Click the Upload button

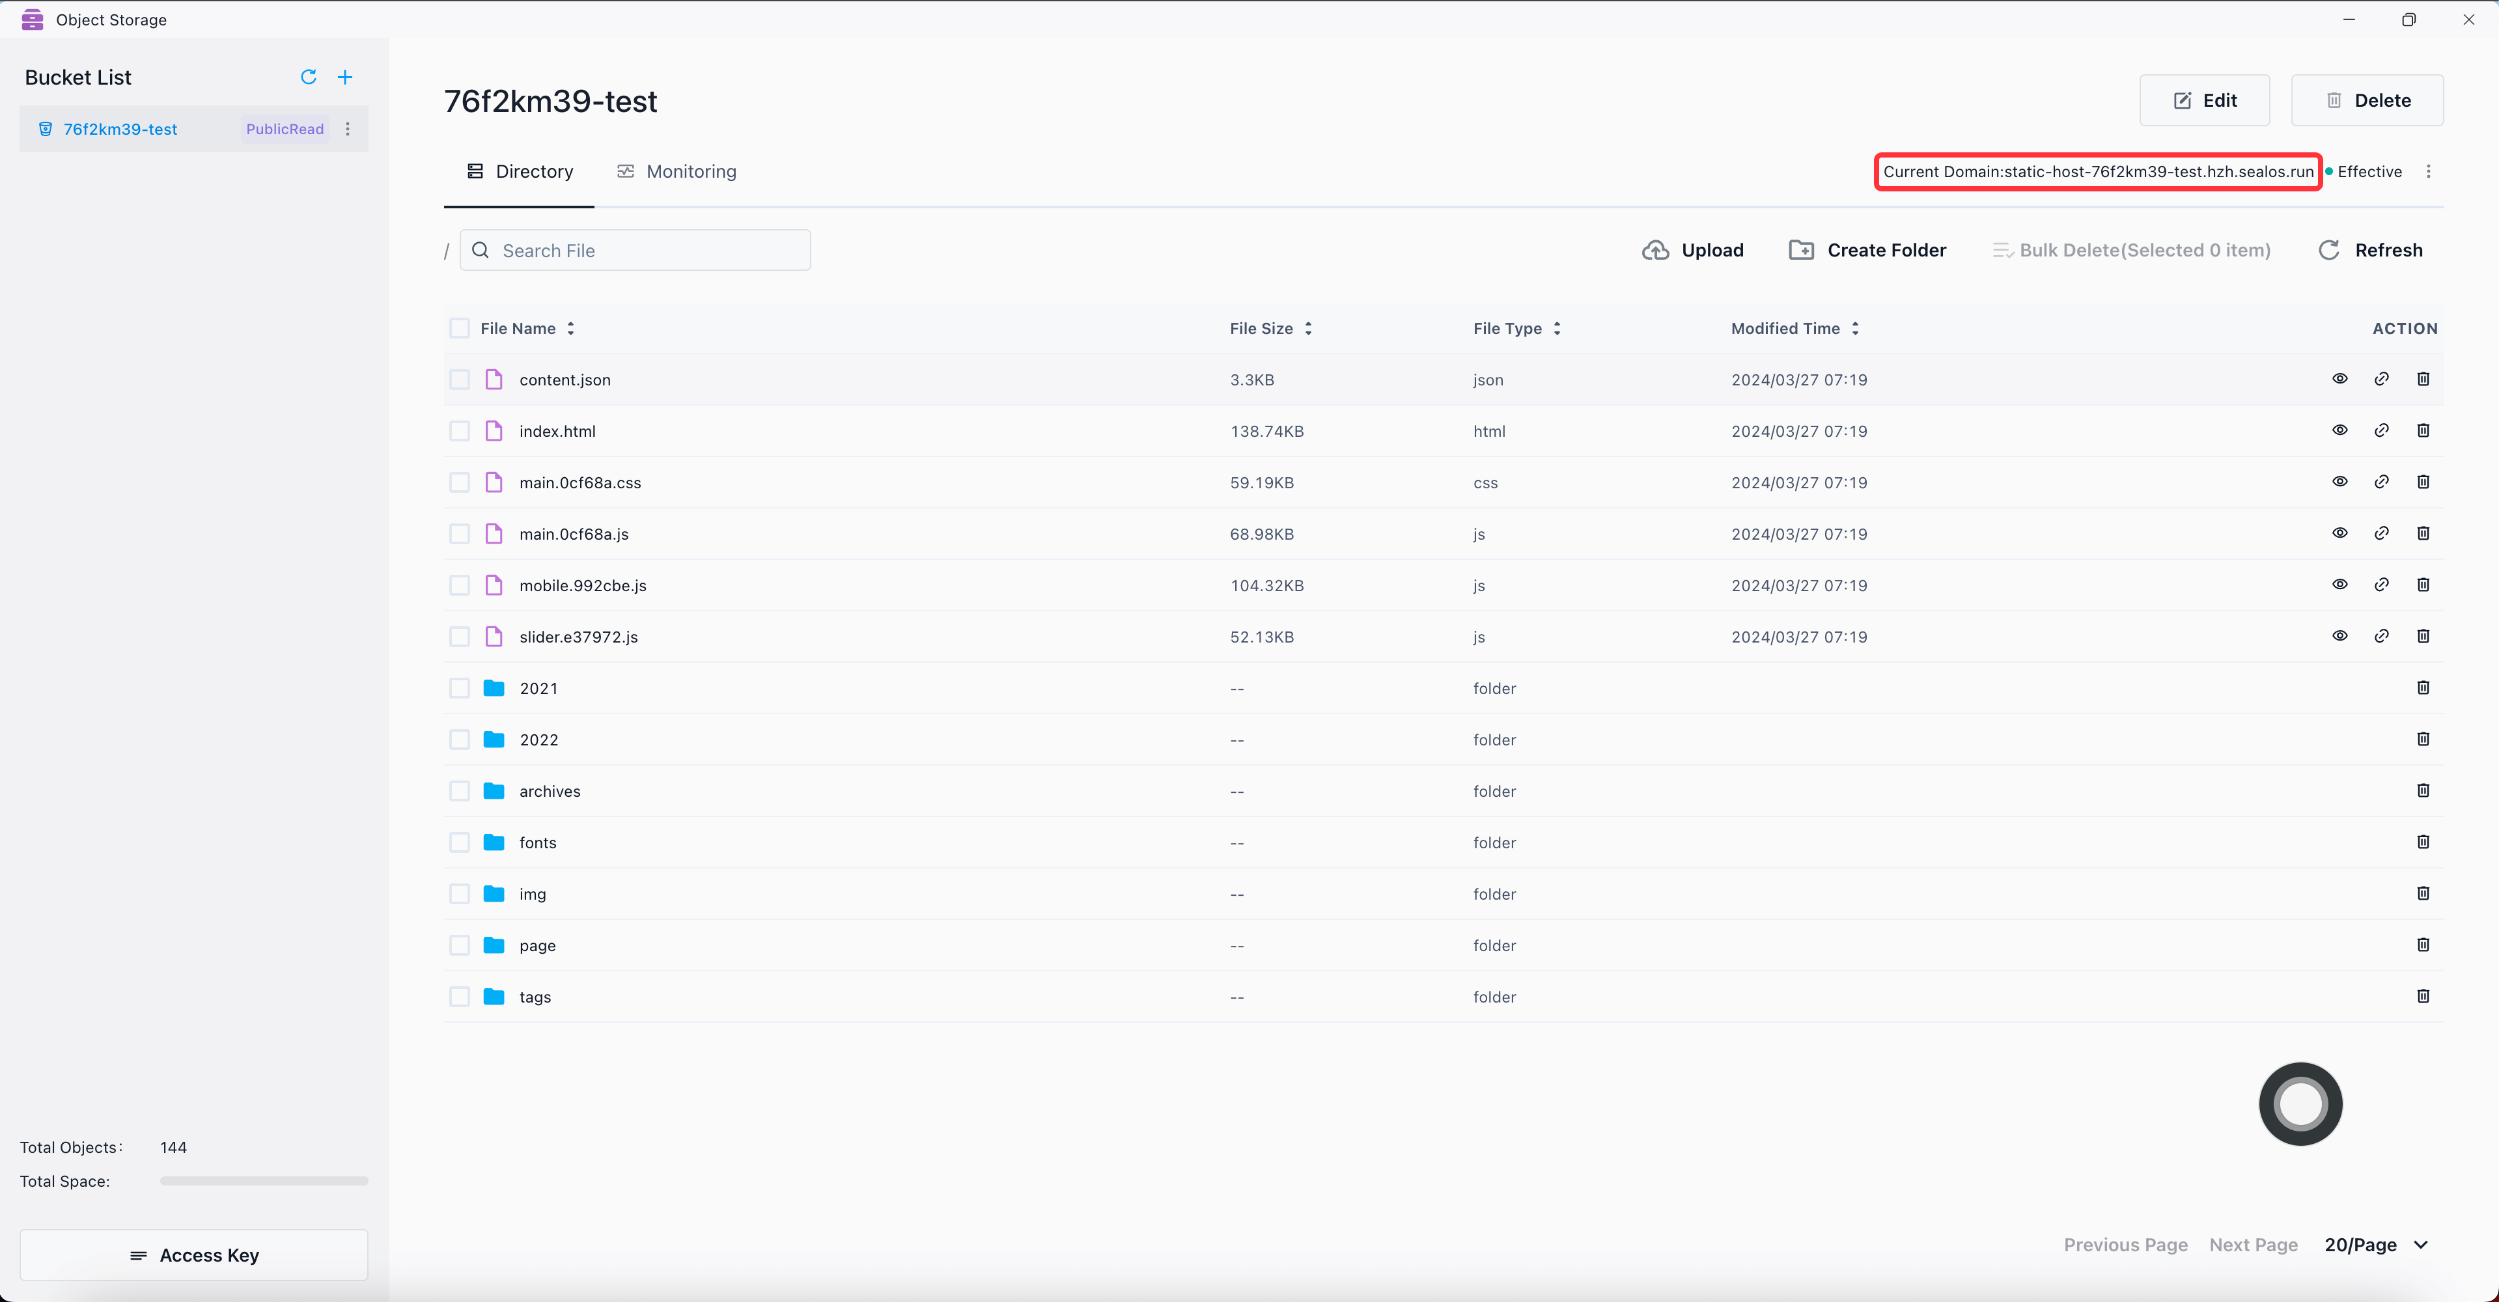[1693, 251]
